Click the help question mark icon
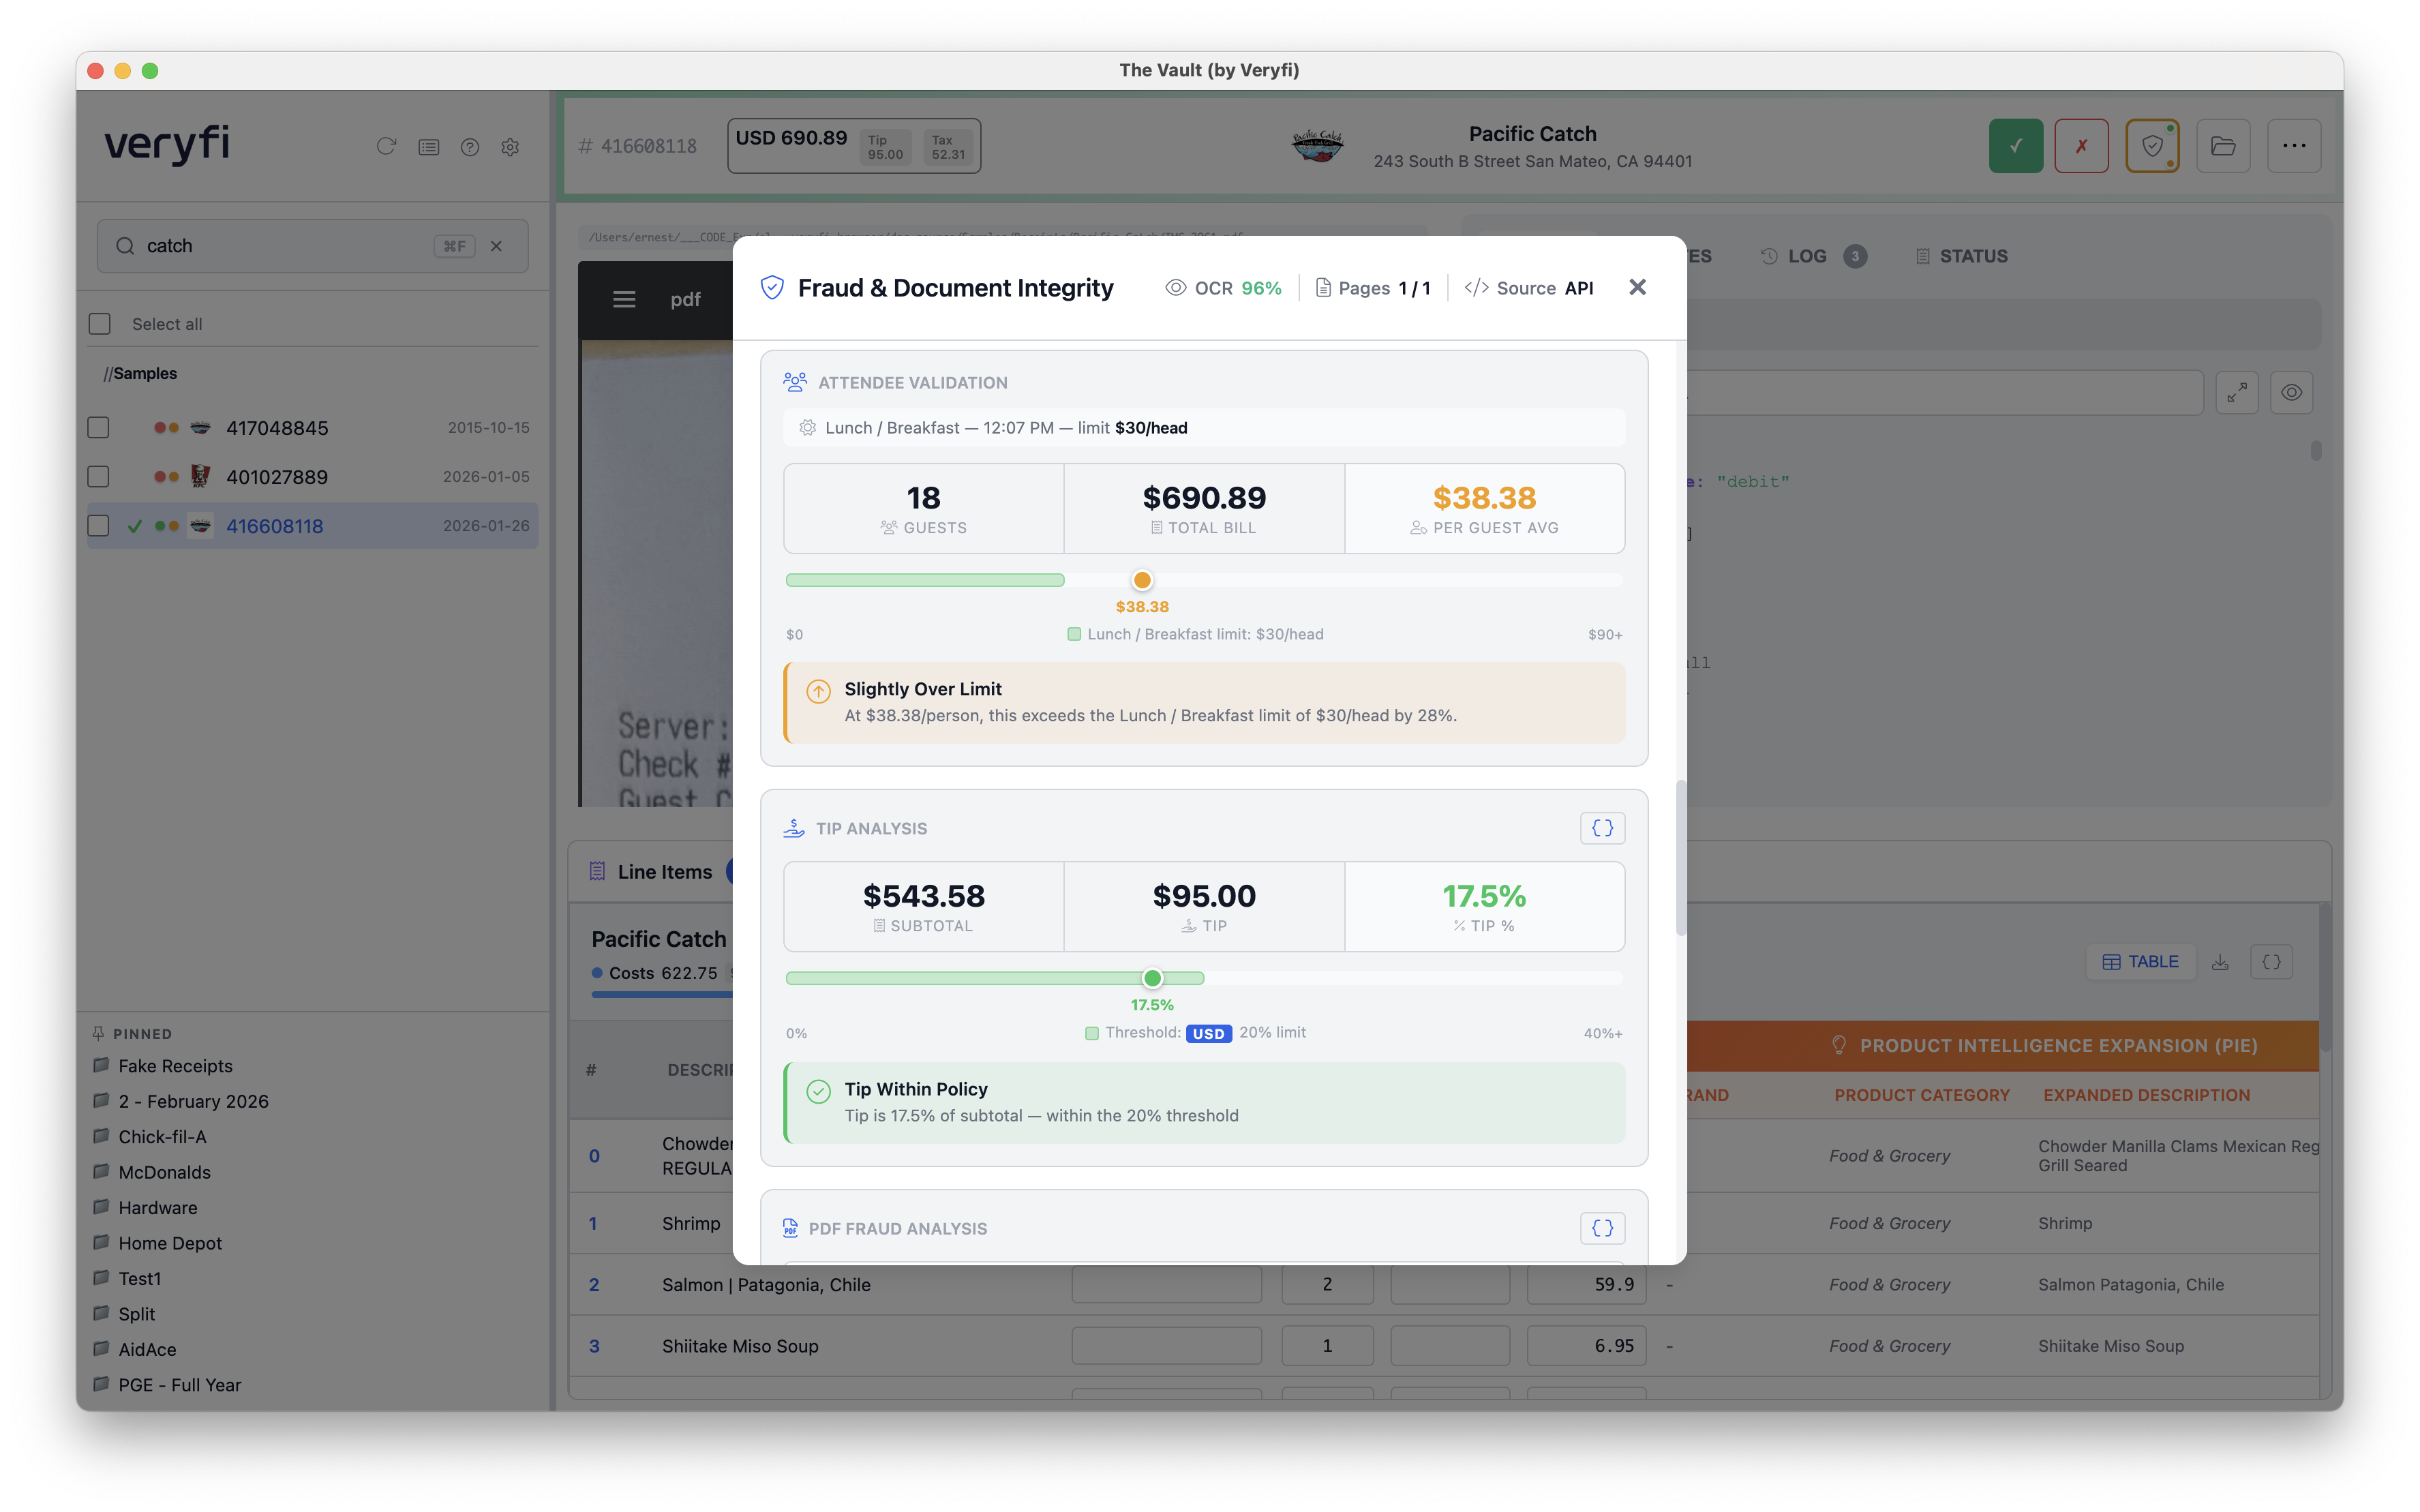Viewport: 2420px width, 1512px height. 469,147
